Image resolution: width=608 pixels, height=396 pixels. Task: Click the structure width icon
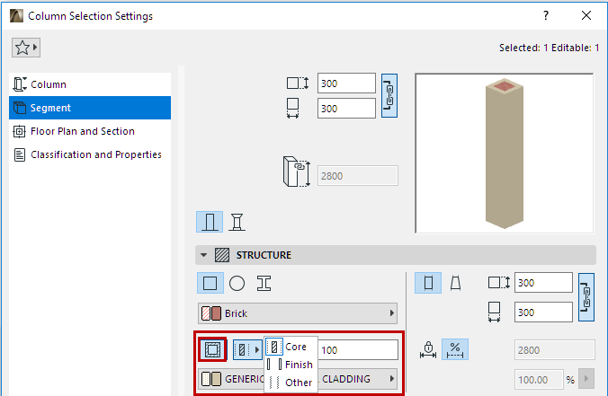494,312
